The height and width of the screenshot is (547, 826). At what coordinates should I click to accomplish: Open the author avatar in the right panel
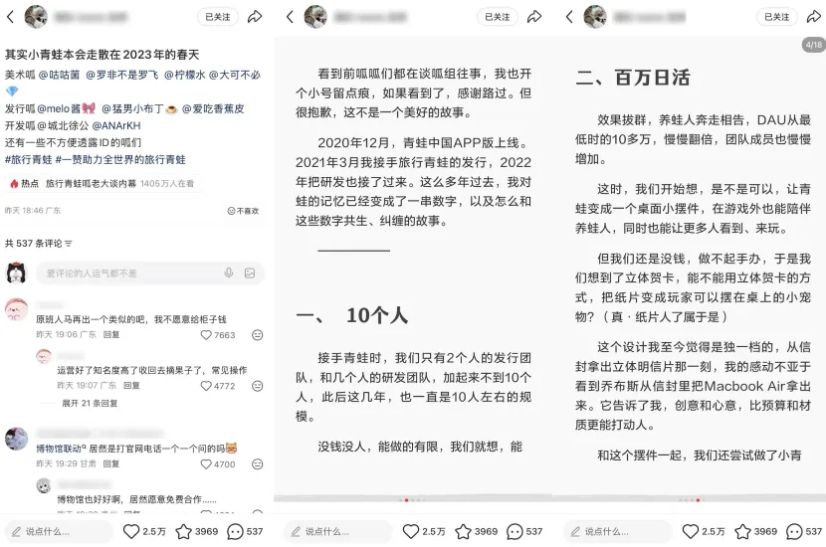point(595,17)
